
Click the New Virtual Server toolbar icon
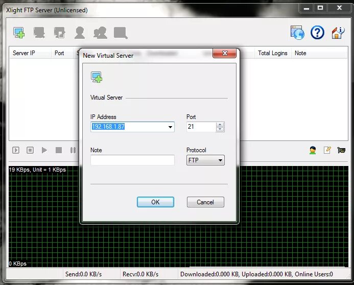[x=19, y=33]
